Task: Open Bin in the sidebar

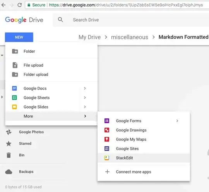Action: click(22, 155)
